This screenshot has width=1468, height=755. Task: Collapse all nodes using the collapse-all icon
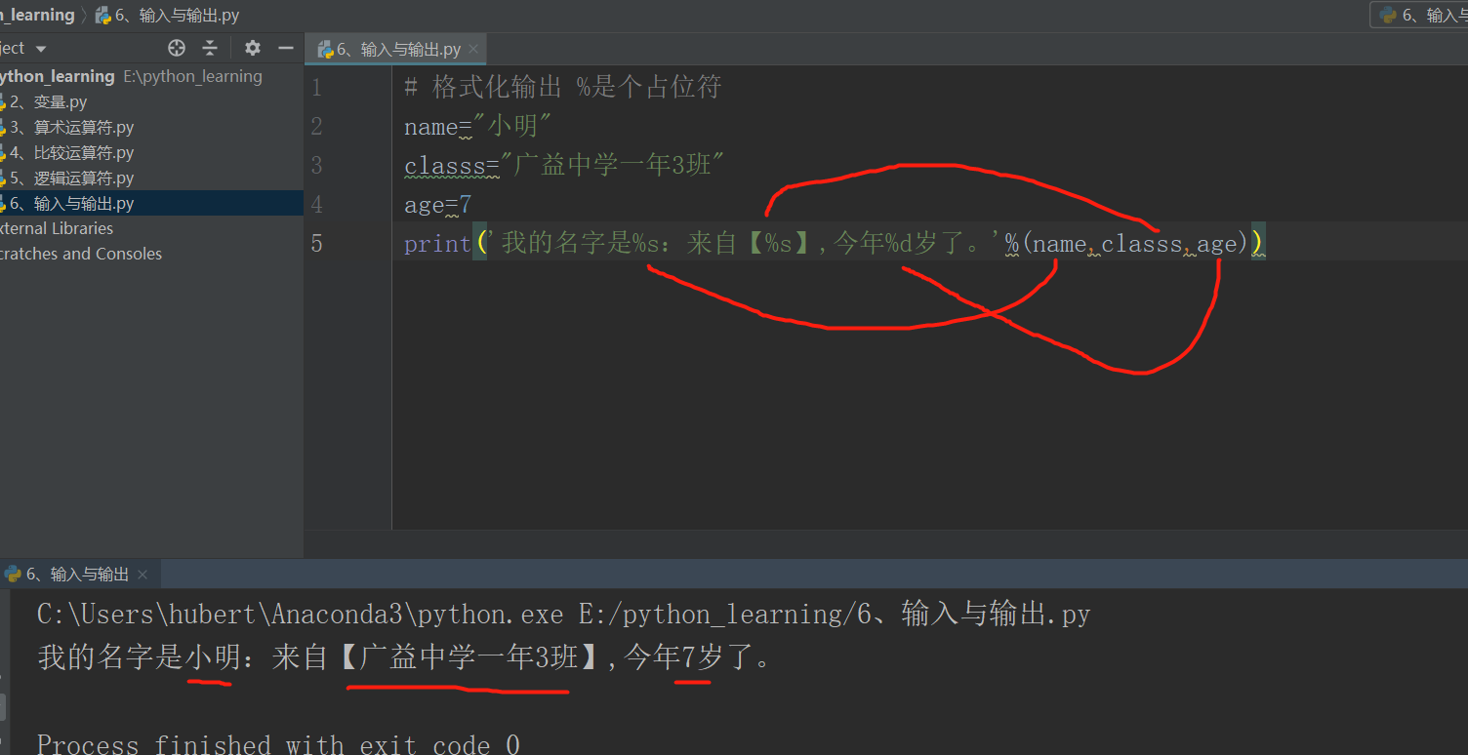(209, 47)
